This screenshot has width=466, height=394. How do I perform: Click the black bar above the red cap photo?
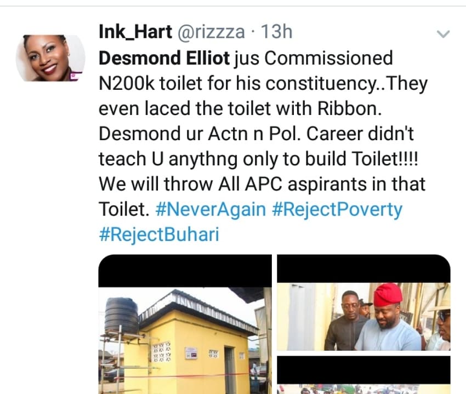363,269
